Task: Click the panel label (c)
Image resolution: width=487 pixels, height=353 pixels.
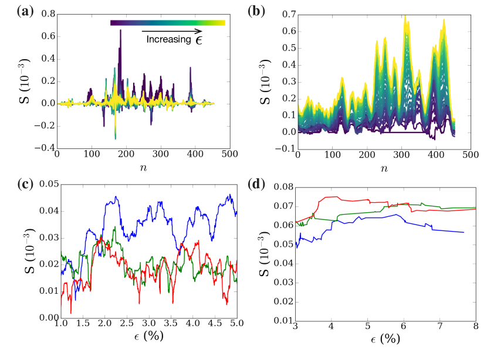Action: [x=25, y=184]
